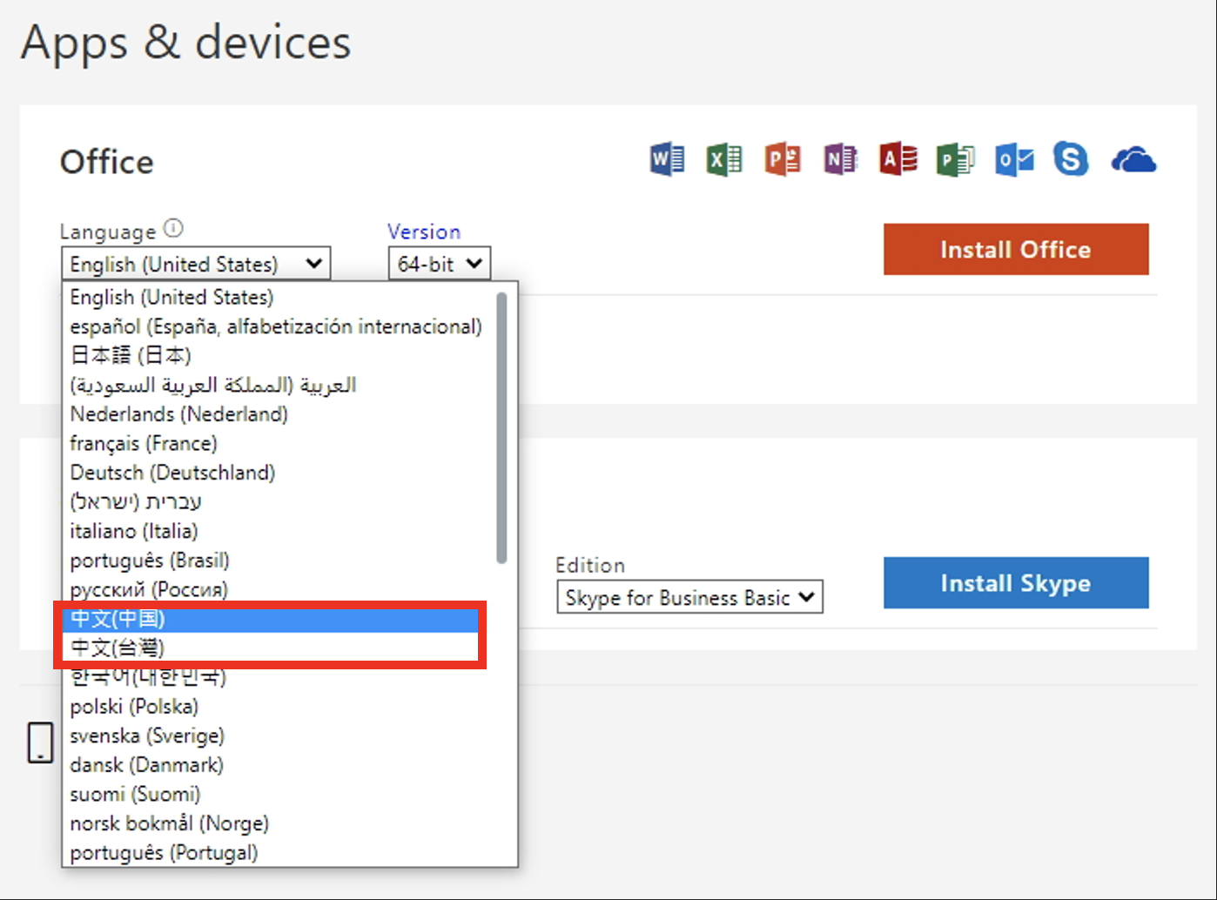The width and height of the screenshot is (1217, 900).
Task: Open the Language dropdown box
Action: (x=196, y=263)
